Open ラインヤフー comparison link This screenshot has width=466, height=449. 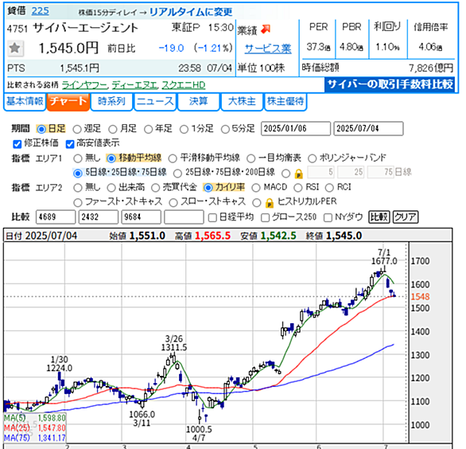coord(85,86)
